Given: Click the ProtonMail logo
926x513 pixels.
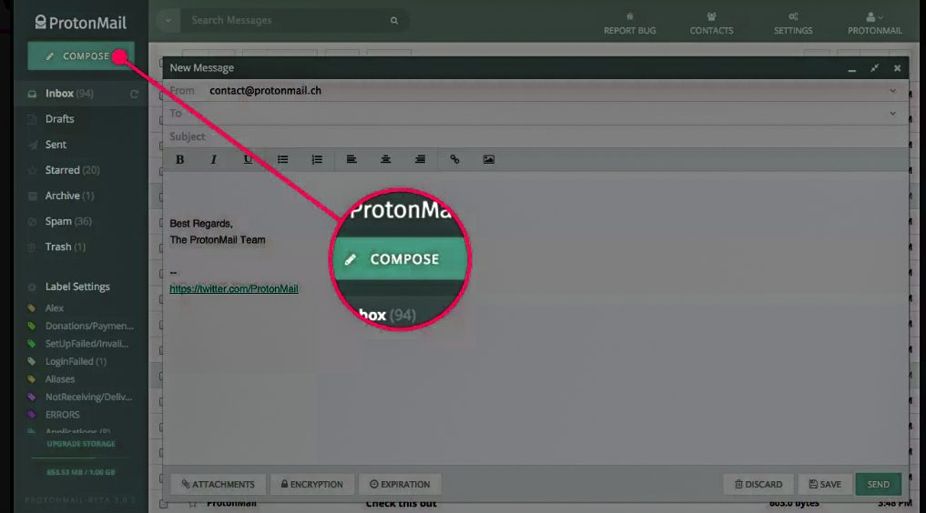Looking at the screenshot, I should [80, 23].
